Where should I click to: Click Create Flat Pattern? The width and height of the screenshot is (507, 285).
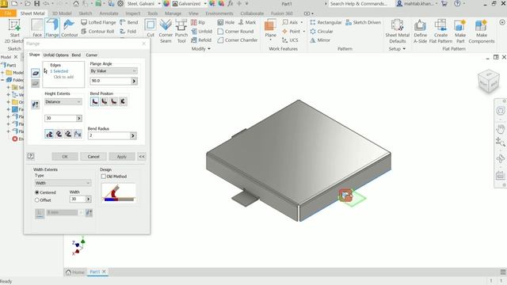point(440,31)
